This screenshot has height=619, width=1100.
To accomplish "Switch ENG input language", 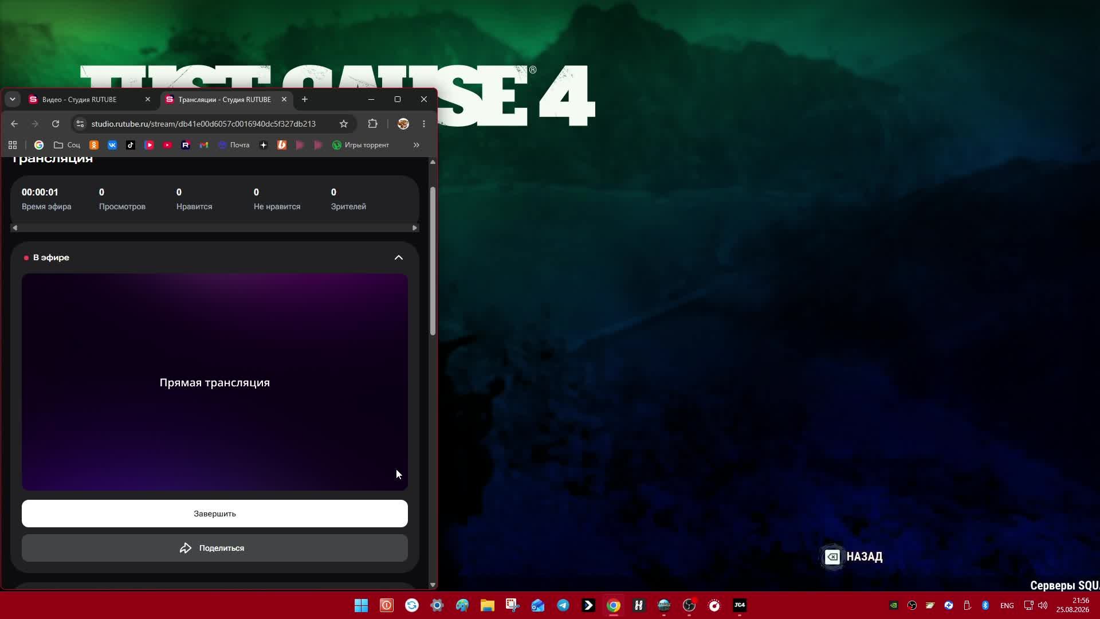I will click(x=1007, y=605).
